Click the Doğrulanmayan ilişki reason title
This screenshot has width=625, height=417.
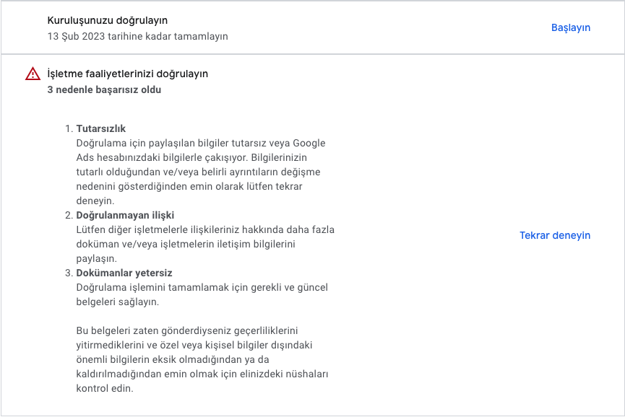pyautogui.click(x=125, y=215)
